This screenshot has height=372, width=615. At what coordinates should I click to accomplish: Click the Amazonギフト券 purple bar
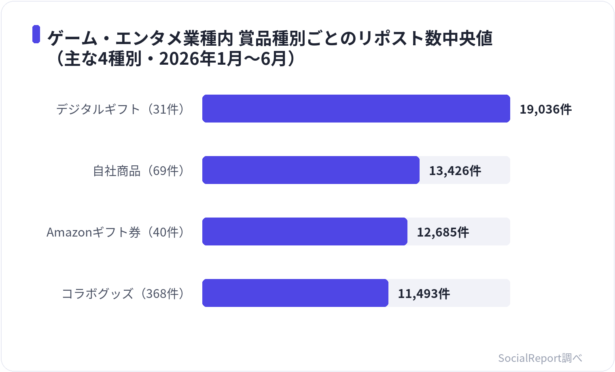click(x=305, y=231)
